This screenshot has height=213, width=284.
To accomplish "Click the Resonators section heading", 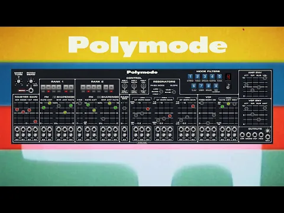I will [x=164, y=82].
